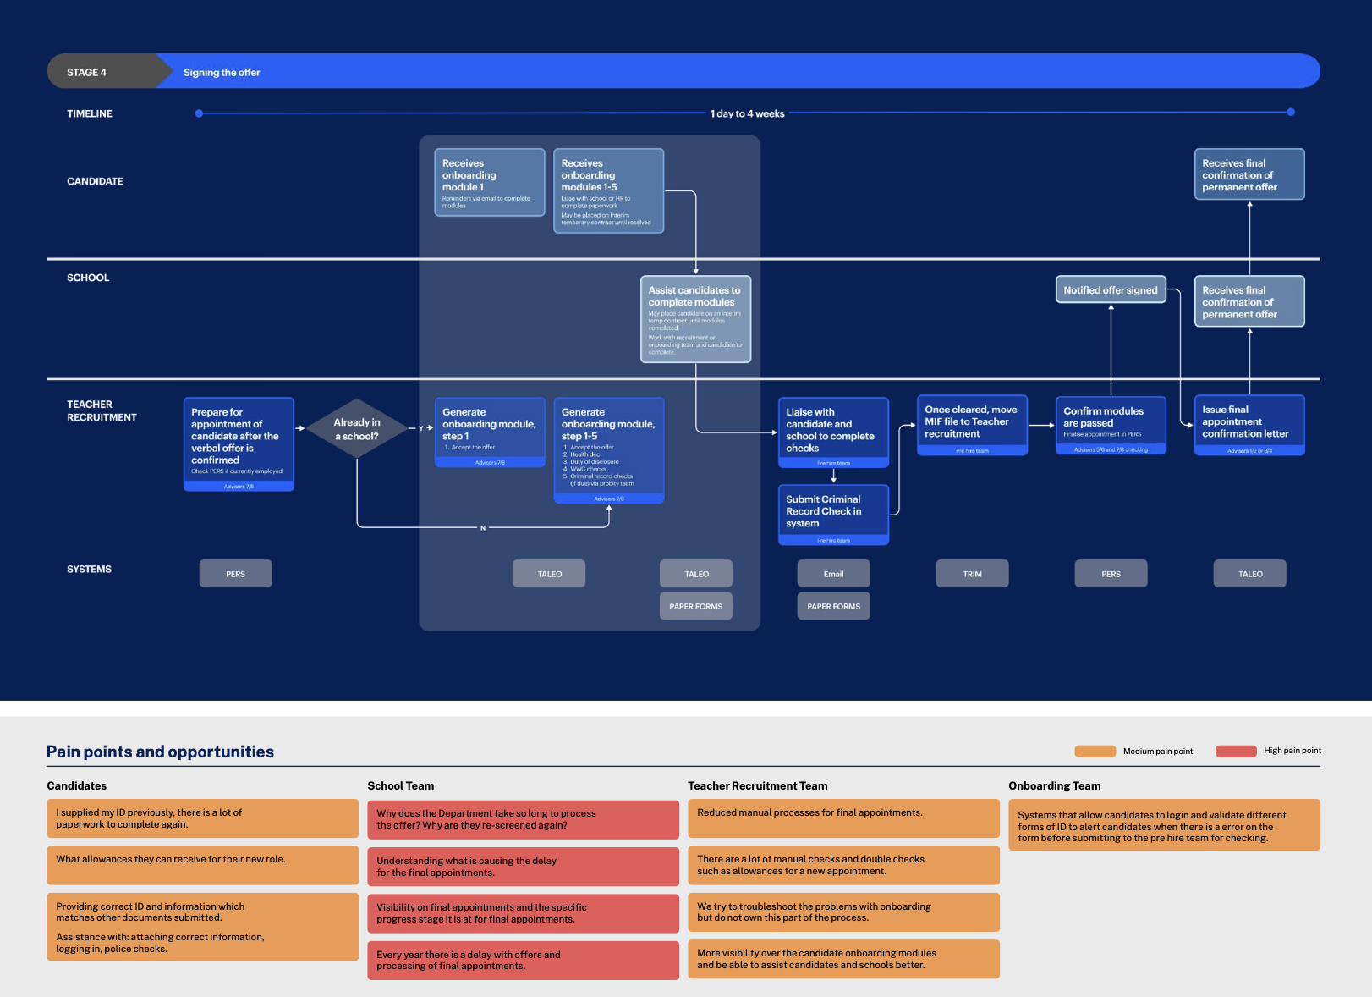Image resolution: width=1372 pixels, height=997 pixels.
Task: Click the STAGE 4 label
Action: (x=87, y=72)
